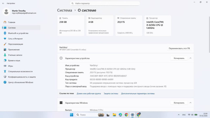Collapse the Характеристики устройства section
The image size is (210, 118).
point(190,58)
